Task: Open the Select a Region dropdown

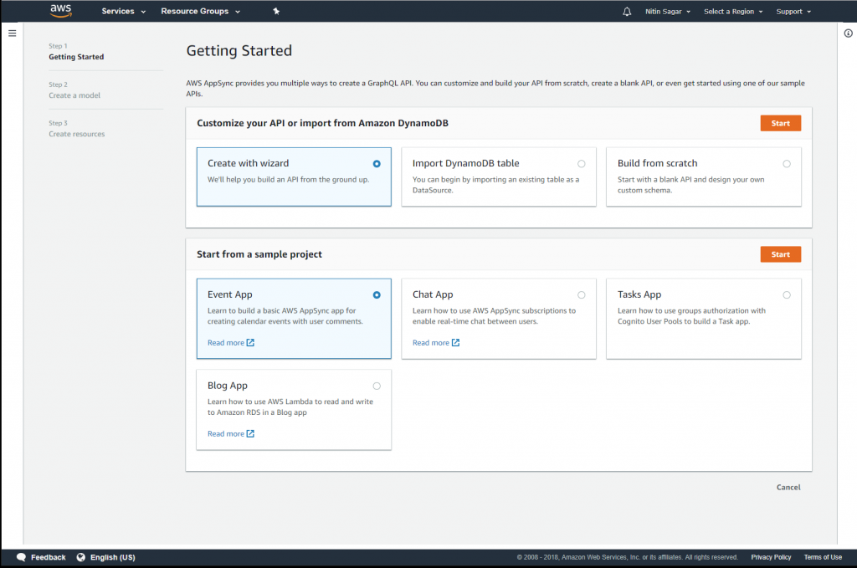Action: click(x=733, y=12)
